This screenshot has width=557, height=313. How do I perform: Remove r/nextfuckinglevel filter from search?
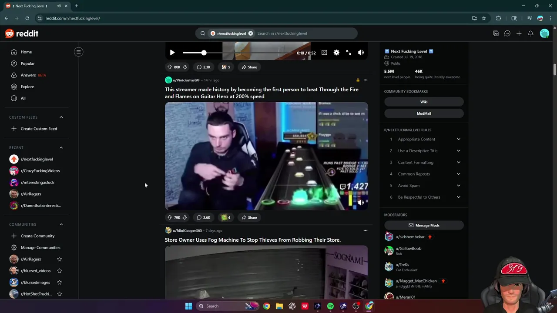251,33
